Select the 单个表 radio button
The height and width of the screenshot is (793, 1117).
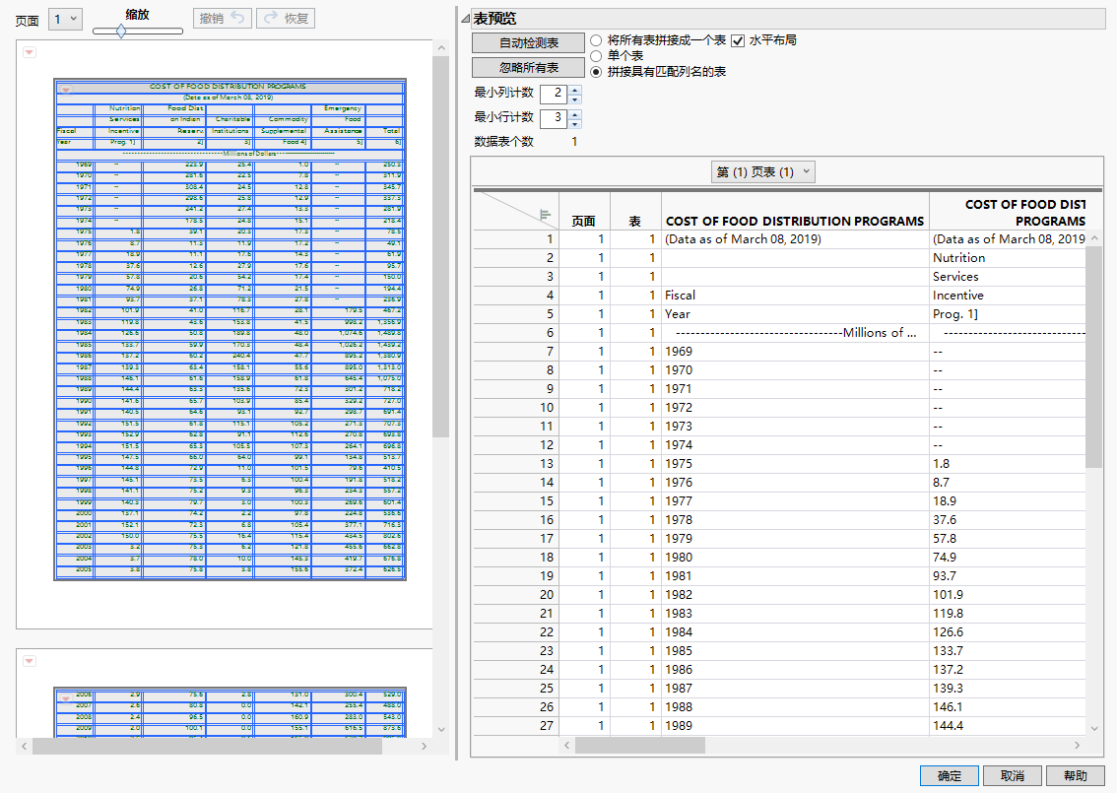tap(594, 56)
